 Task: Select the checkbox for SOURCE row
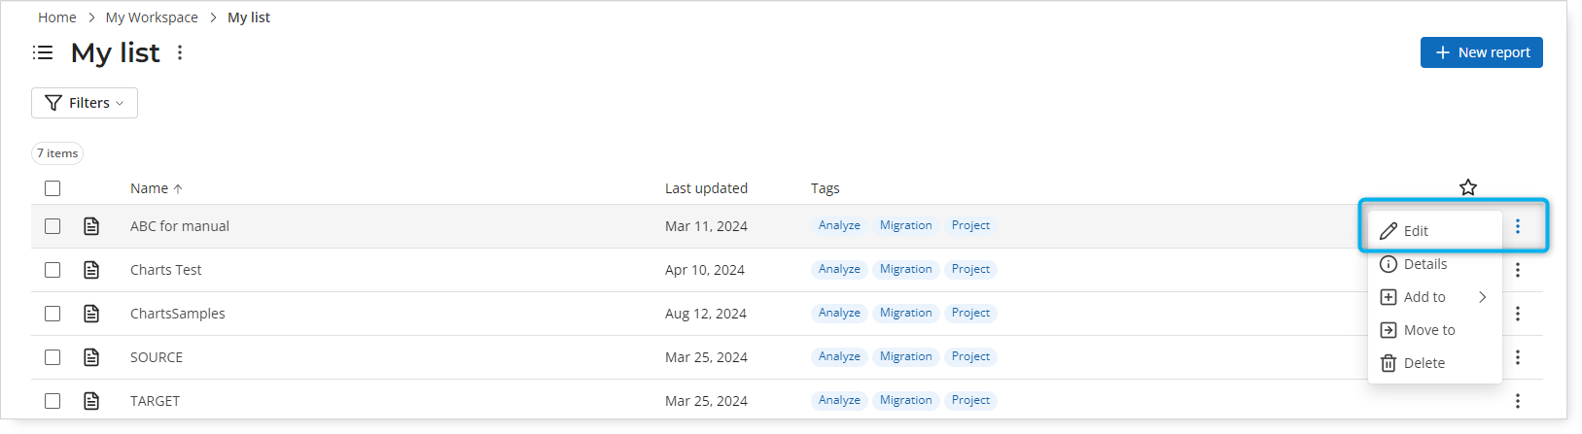[53, 357]
